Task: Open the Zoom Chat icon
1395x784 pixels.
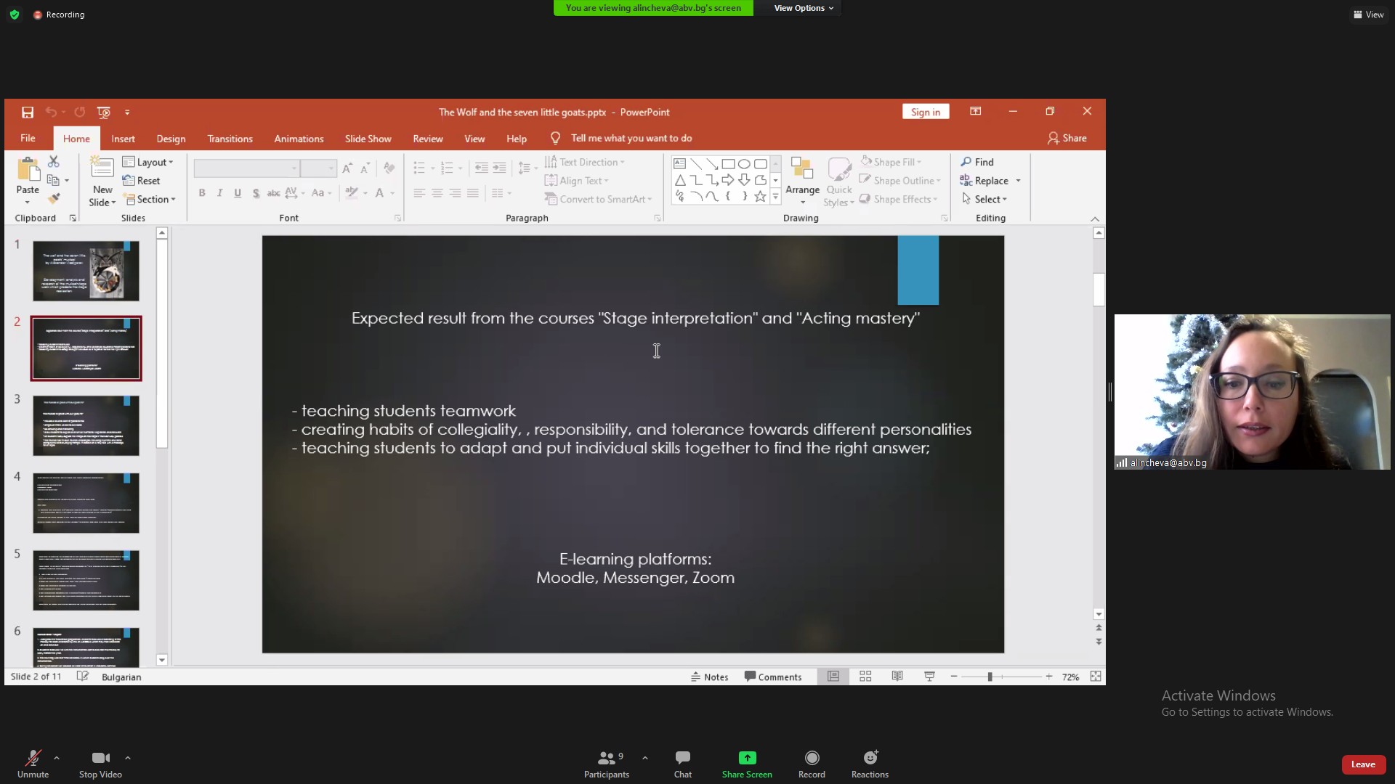Action: (683, 758)
